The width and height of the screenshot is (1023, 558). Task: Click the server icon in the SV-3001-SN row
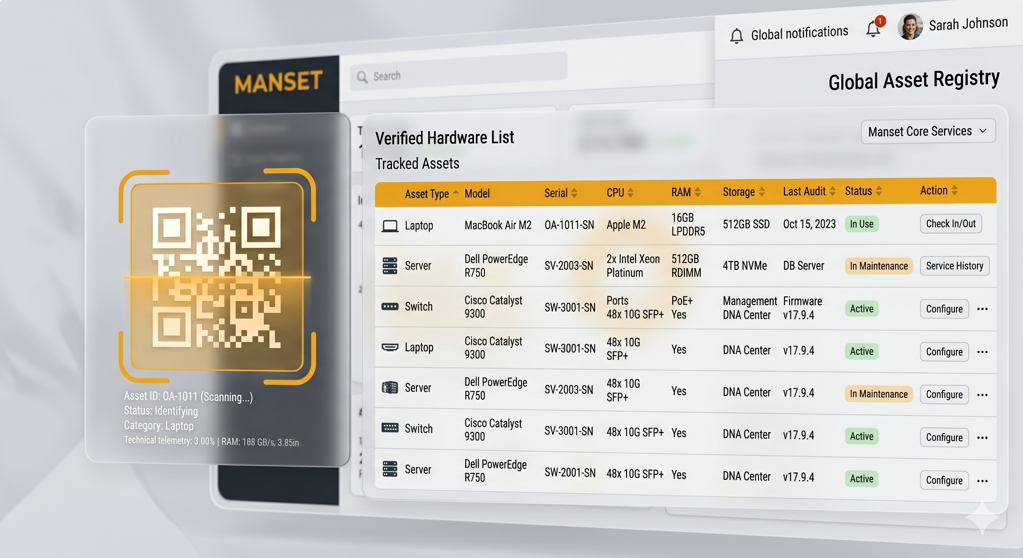coord(389,428)
